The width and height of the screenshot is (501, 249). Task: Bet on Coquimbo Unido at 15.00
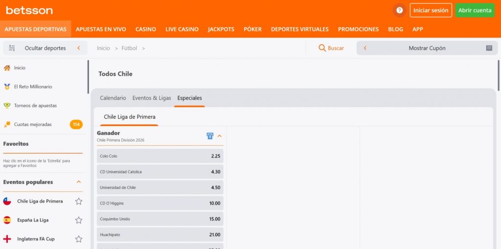pyautogui.click(x=160, y=219)
